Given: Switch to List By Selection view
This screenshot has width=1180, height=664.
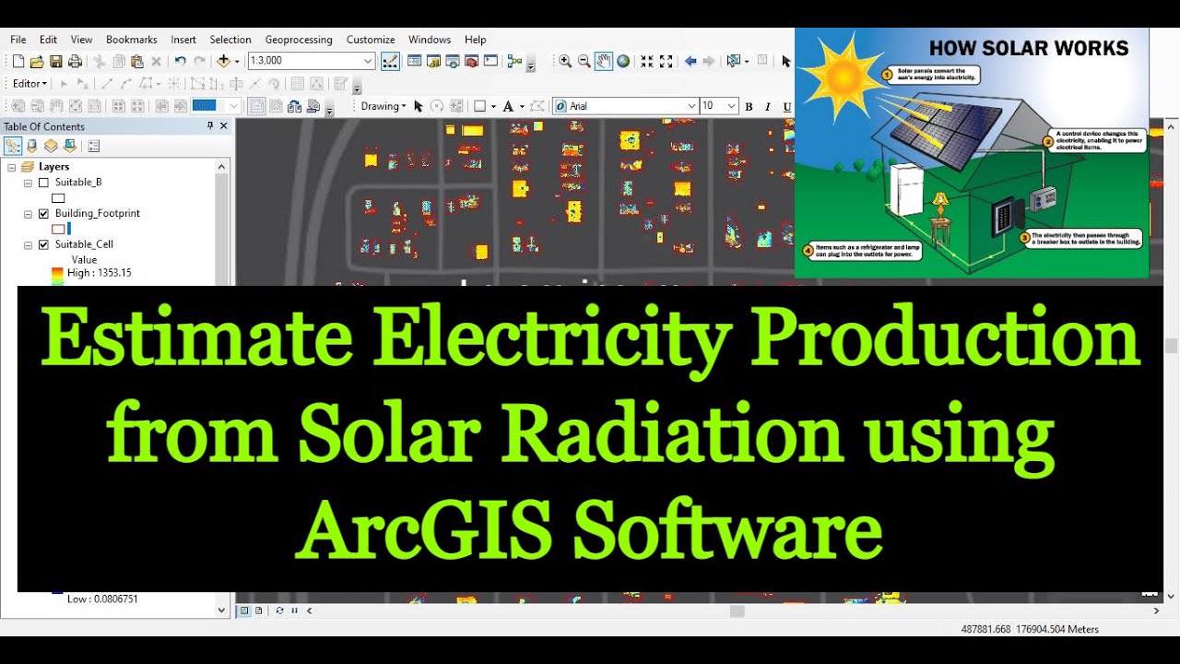Looking at the screenshot, I should point(69,146).
